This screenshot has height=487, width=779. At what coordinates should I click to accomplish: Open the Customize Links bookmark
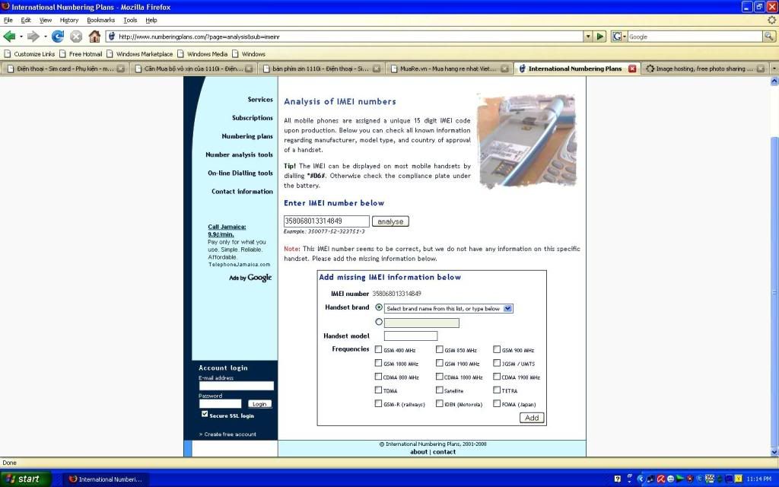coord(29,54)
